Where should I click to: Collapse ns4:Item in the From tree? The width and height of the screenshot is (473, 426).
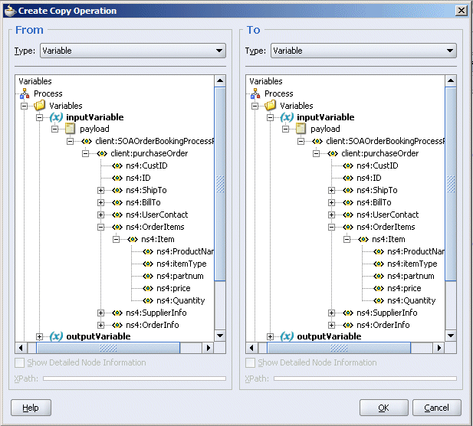(x=116, y=239)
